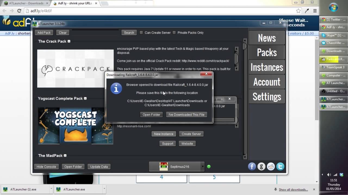Collapse The MadPack section
This screenshot has height=195, width=348.
point(65,155)
